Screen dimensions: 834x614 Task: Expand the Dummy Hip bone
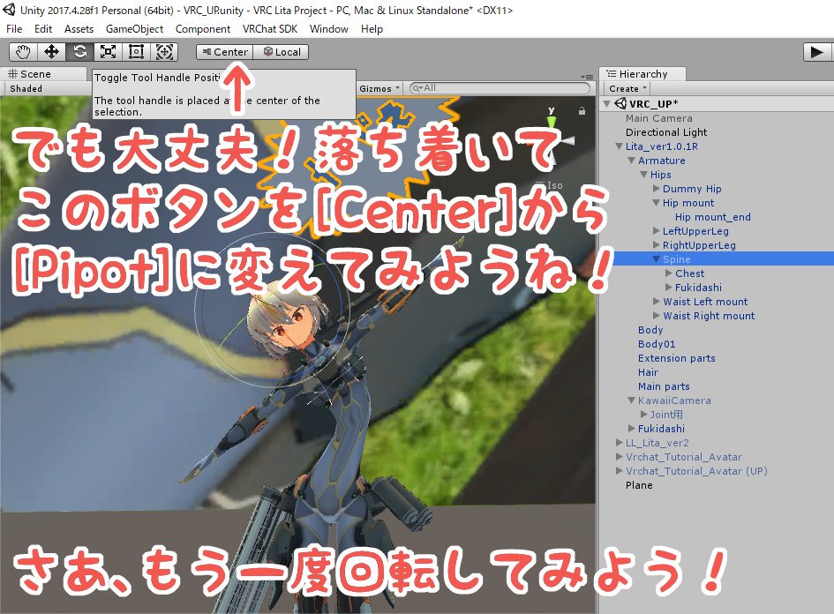[657, 189]
